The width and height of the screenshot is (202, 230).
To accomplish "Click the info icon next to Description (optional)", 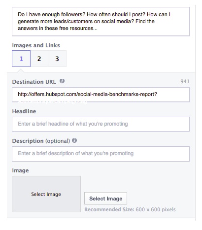I will click(x=74, y=140).
